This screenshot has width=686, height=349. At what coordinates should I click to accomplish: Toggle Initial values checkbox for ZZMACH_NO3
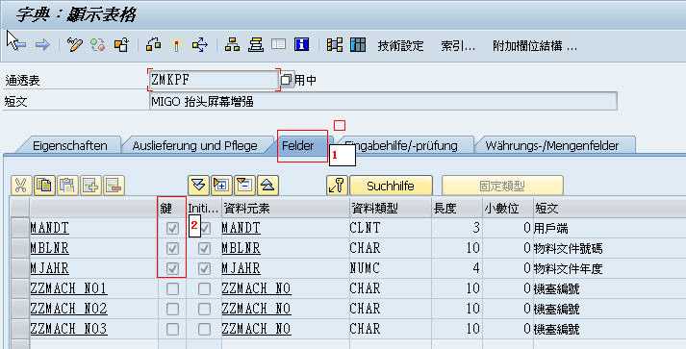[204, 329]
